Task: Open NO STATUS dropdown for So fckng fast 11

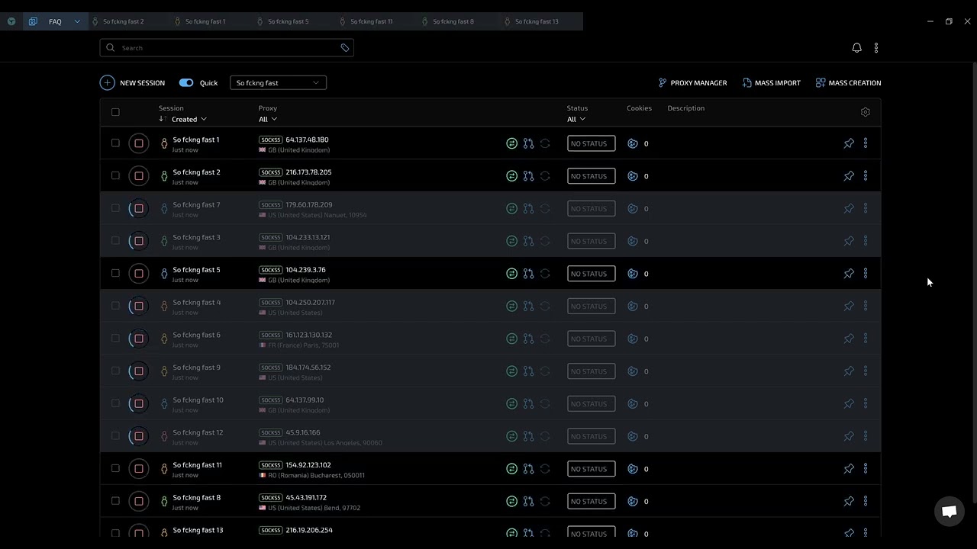Action: tap(591, 469)
